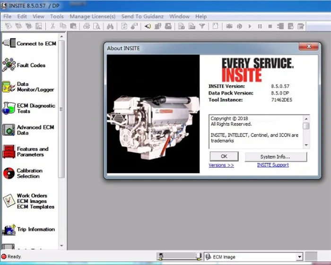Image resolution: width=331 pixels, height=265 pixels.
Task: Click the camera snapshot toolbar icon
Action: (x=229, y=26)
